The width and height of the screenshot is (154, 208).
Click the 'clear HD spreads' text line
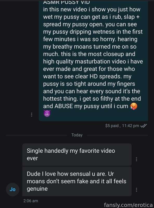pos(87,76)
